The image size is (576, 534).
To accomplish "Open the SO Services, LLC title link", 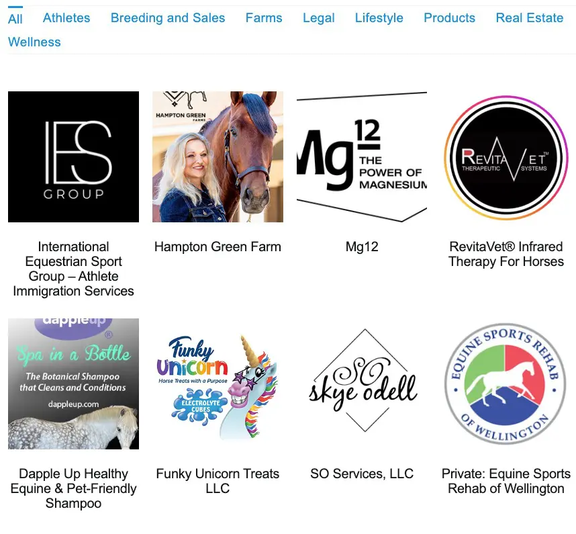I will pos(362,474).
